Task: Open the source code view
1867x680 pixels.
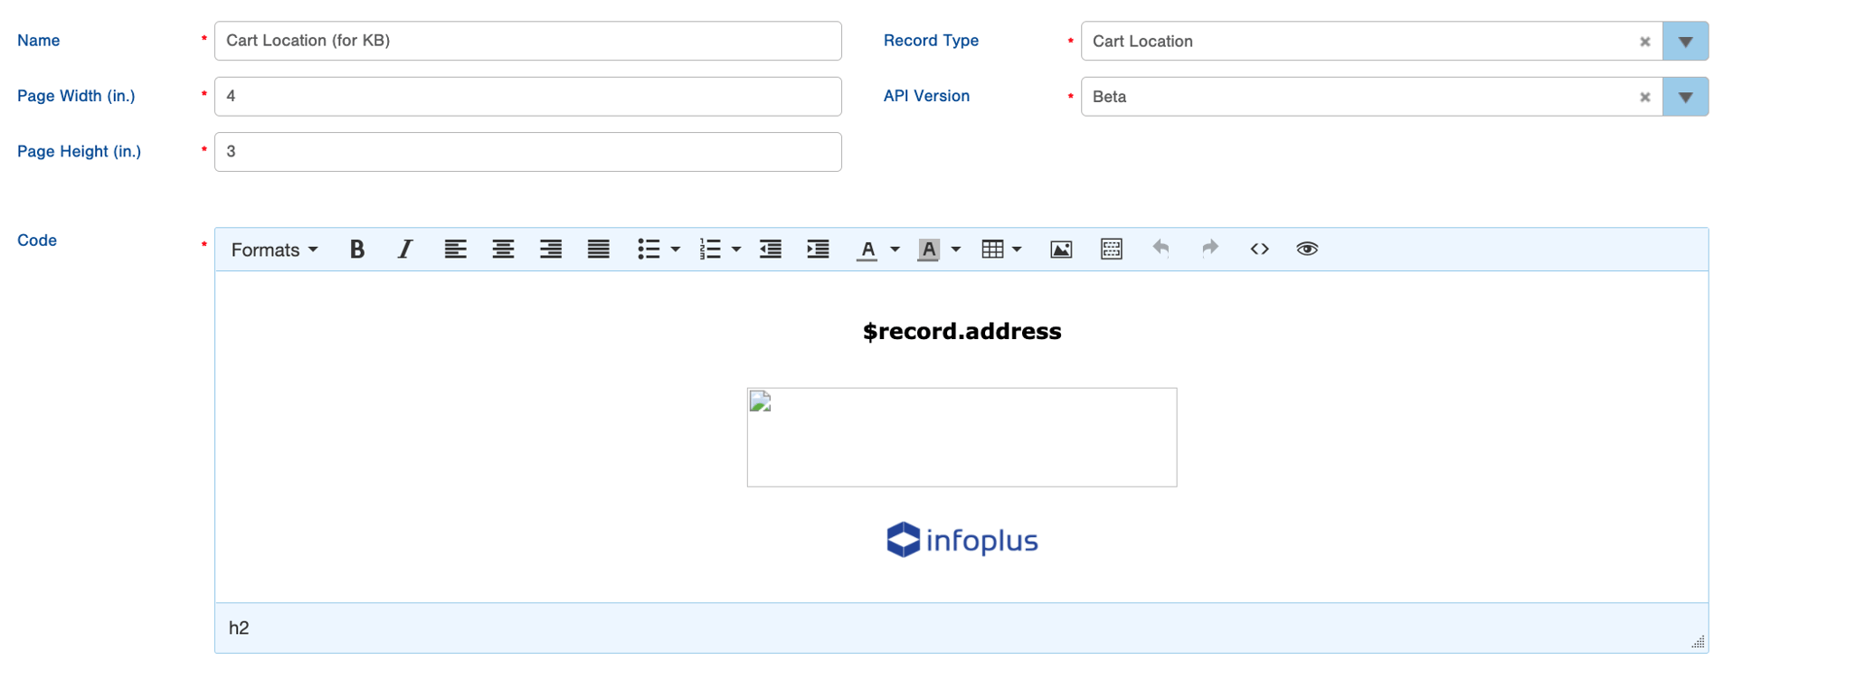Action: [1259, 249]
